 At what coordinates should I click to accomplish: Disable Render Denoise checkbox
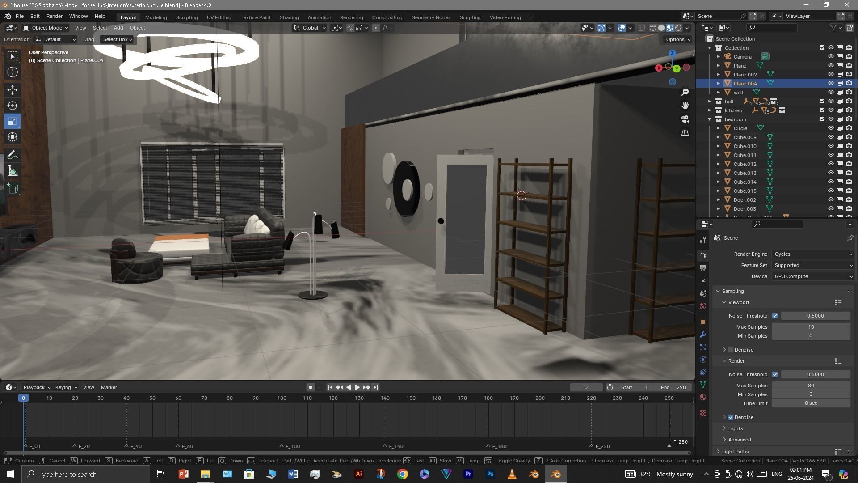click(731, 417)
